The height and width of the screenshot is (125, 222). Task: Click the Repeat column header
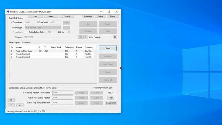[x=79, y=47]
